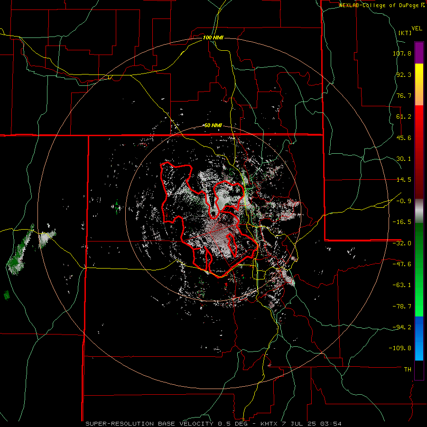Select the 14.5 scale value
This screenshot has height=427, width=427.
(x=404, y=180)
